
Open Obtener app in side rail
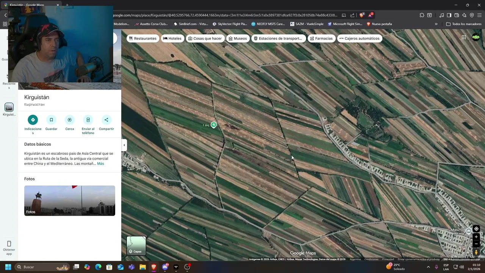click(9, 248)
